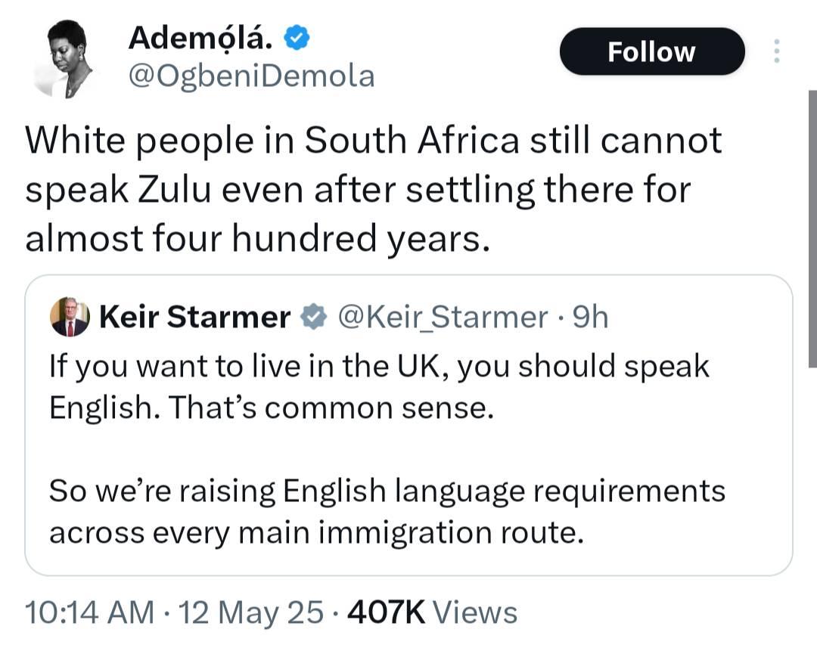817x651 pixels.
Task: Click the vertical scrollbar on right edge
Action: (x=812, y=229)
